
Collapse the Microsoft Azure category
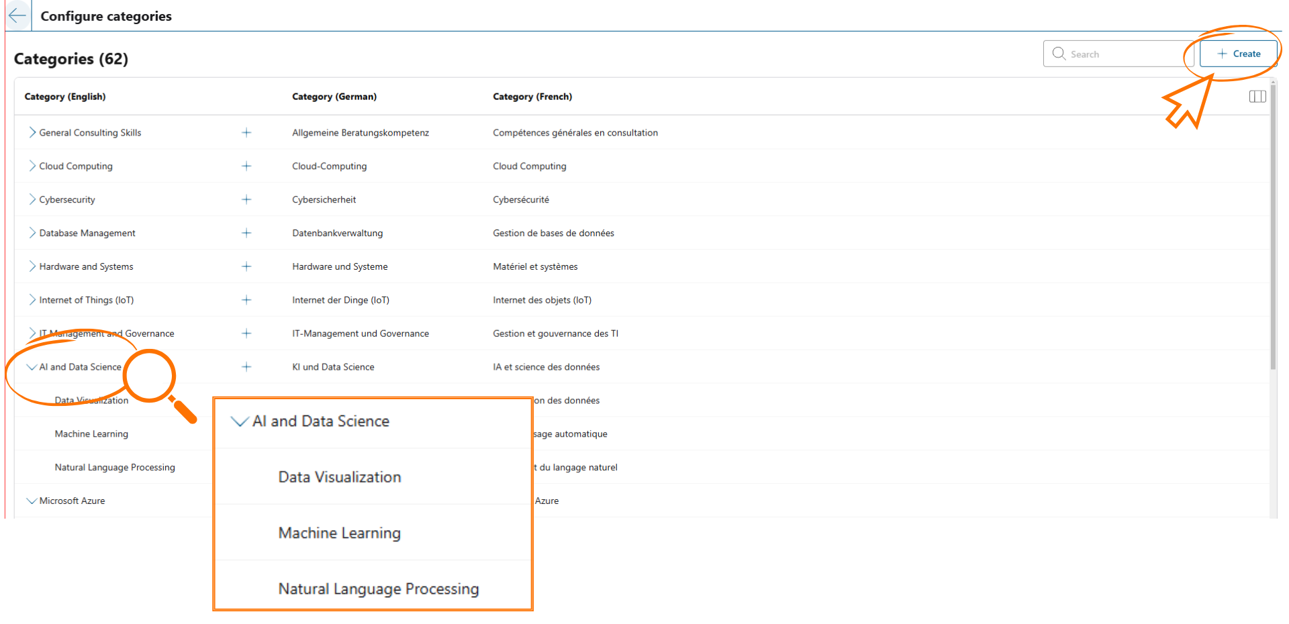(32, 501)
